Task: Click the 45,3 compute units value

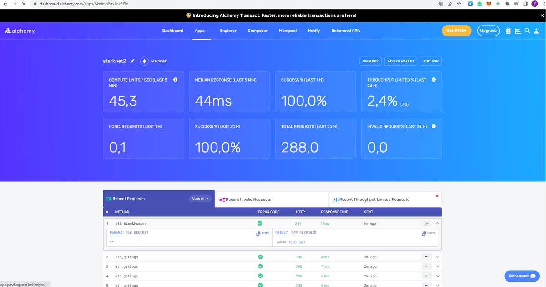Action: point(123,101)
